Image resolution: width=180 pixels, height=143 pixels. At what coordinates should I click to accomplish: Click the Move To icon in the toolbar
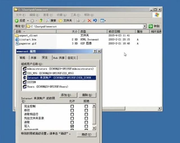pyautogui.click(x=78, y=21)
